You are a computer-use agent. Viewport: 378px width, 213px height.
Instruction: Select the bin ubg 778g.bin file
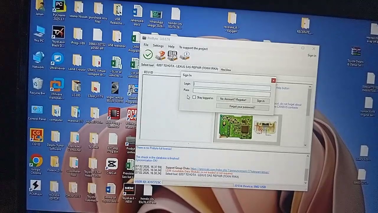[113, 143]
